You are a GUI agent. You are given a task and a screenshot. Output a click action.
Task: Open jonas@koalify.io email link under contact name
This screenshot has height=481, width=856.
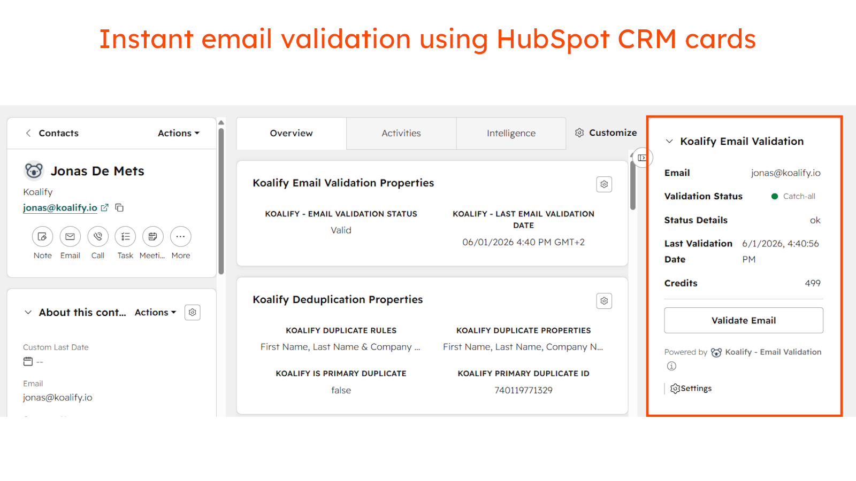pos(60,208)
